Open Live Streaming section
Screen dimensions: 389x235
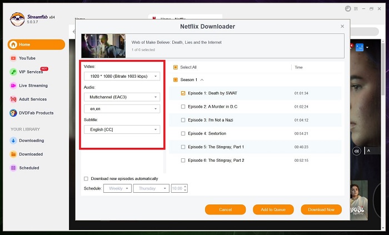pos(33,86)
